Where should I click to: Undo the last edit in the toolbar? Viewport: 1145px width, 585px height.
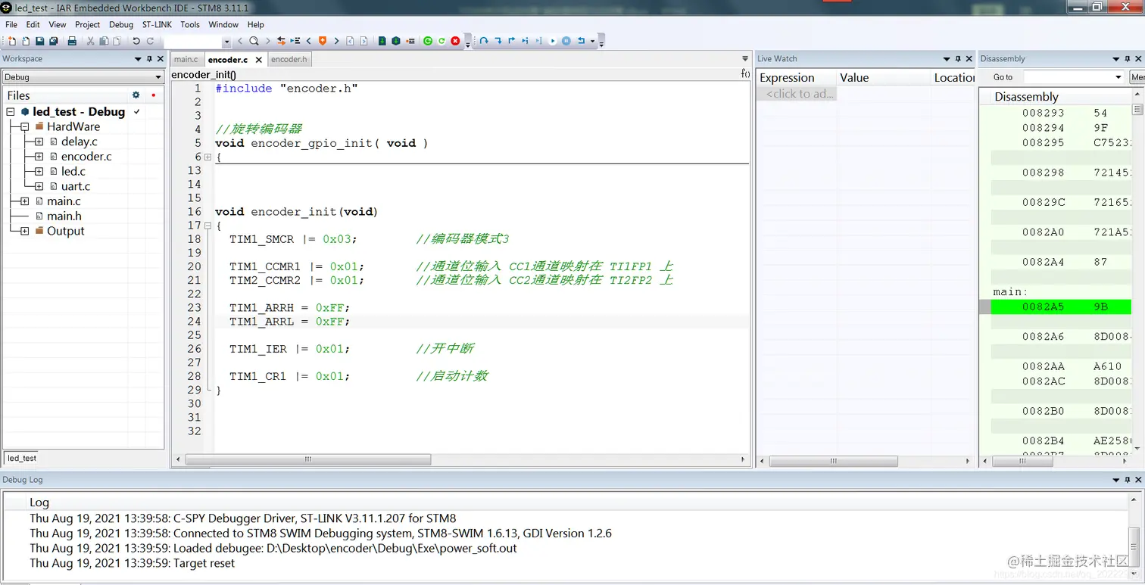coord(136,41)
